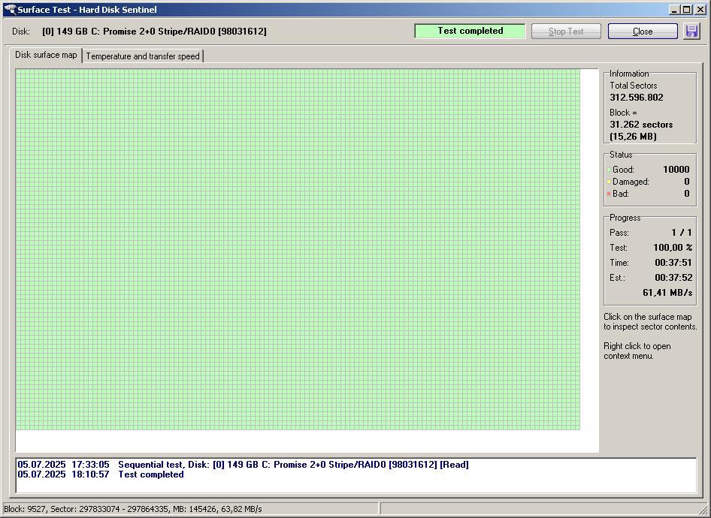Click the disabled Stop Test button
Image resolution: width=711 pixels, height=518 pixels.
(566, 32)
